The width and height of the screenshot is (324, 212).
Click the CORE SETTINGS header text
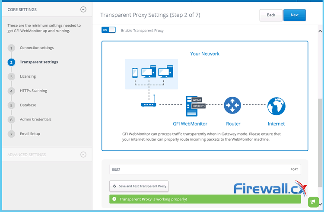[22, 9]
